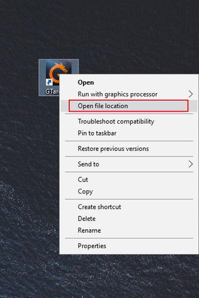This screenshot has width=199, height=298.
Task: Choose Open in the context menu
Action: tap(86, 83)
